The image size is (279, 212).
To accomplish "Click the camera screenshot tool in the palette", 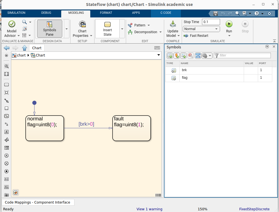I will coord(6,195).
